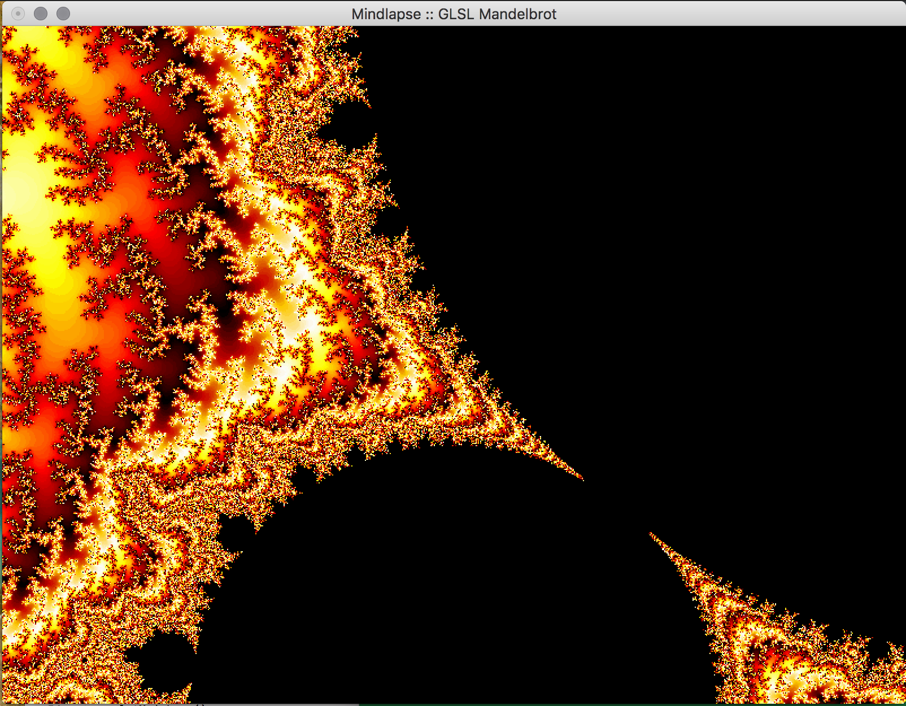Click the zoom button in the title bar
Viewport: 906px width, 706px height.
tap(63, 14)
